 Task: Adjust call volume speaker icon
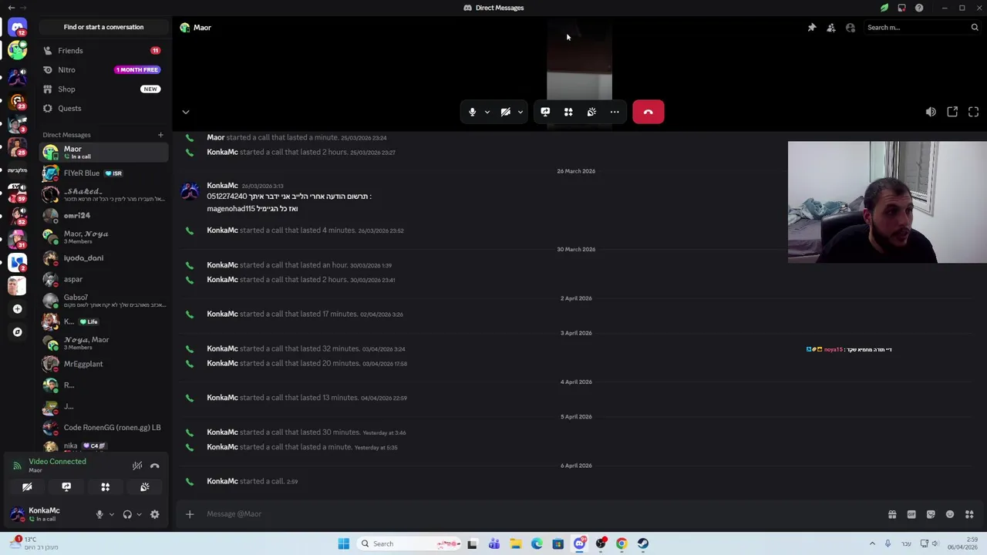pyautogui.click(x=931, y=112)
